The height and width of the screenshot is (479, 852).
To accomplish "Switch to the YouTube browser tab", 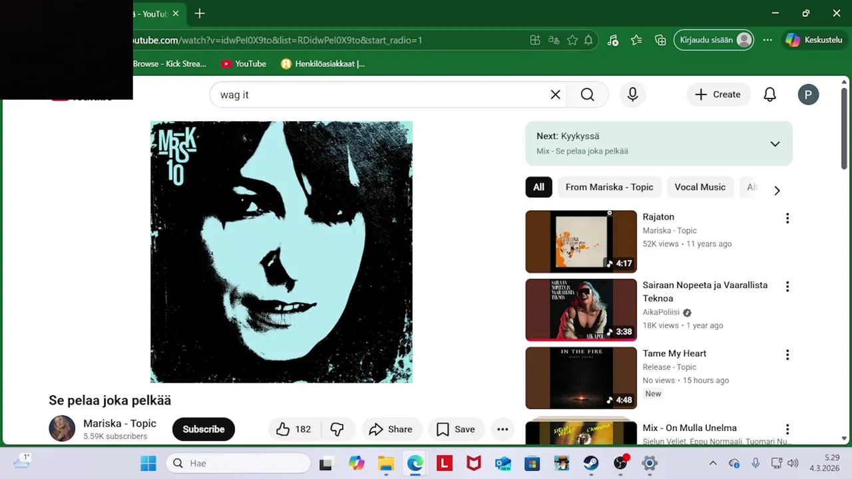I will pos(151,14).
